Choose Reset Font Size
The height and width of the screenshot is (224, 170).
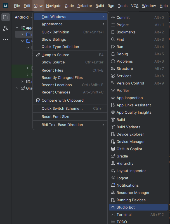(70, 116)
